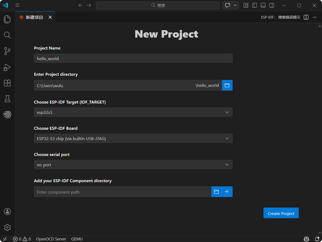Click the Create Project button
The width and height of the screenshot is (322, 242).
pos(281,213)
